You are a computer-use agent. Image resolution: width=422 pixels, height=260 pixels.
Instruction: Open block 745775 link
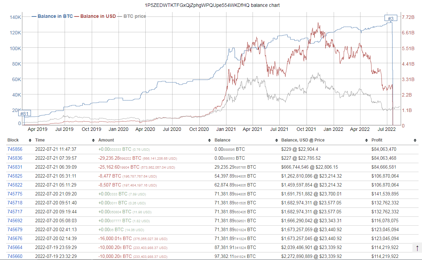click(x=15, y=194)
